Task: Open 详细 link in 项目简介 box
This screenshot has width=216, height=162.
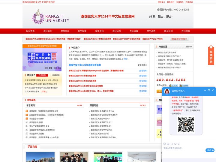Action: (43, 91)
